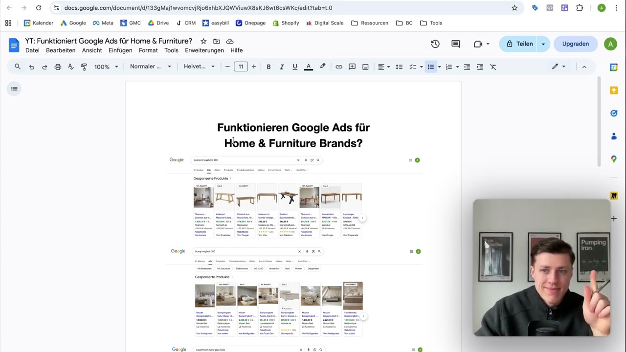
Task: Show all comments
Action: (456, 44)
